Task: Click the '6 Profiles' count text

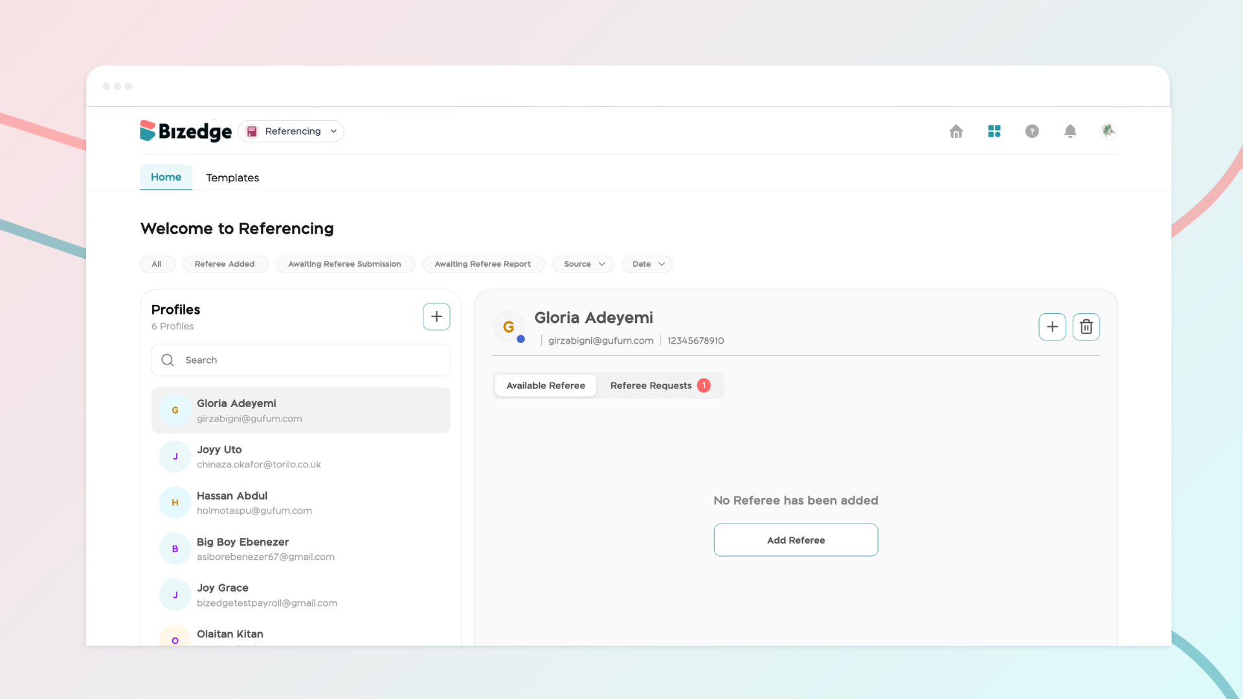Action: click(x=172, y=326)
